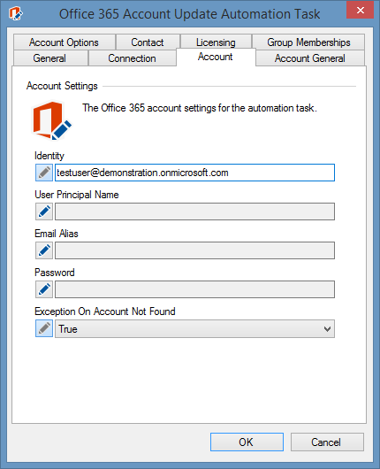Enable the Email Alias pencil icon
The image size is (380, 469).
(44, 250)
